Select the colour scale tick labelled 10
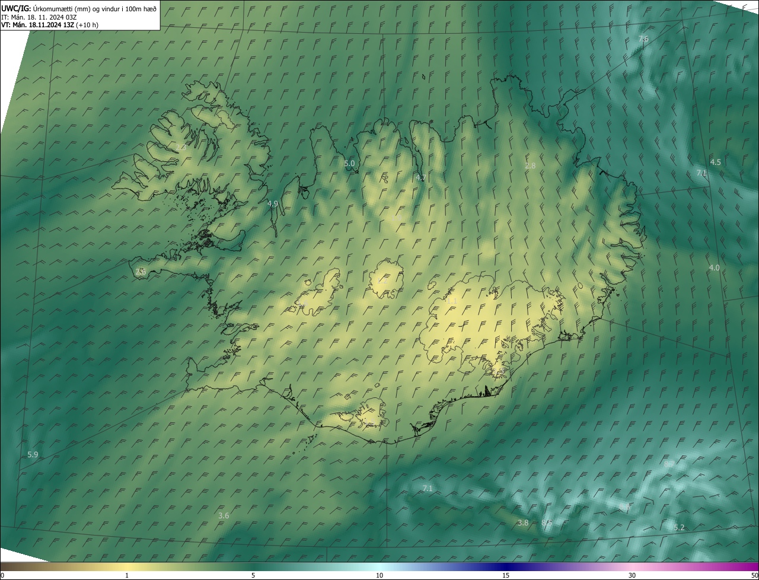 379,575
